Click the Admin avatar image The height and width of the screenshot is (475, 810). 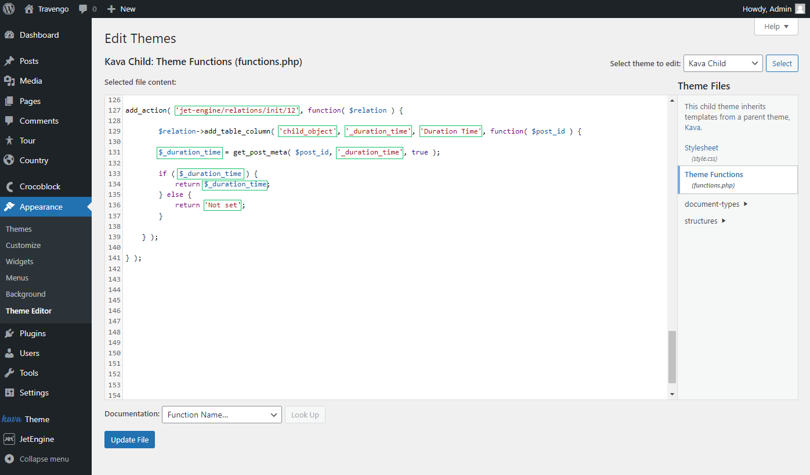pos(800,9)
